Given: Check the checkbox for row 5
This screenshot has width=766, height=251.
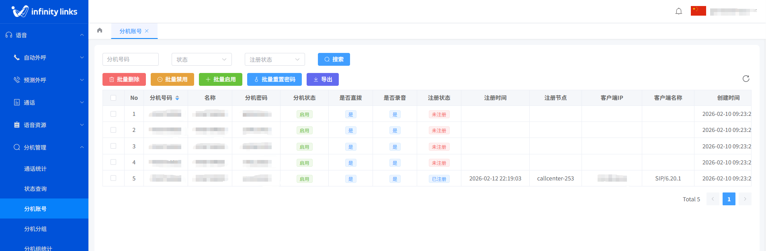Looking at the screenshot, I should pyautogui.click(x=113, y=178).
